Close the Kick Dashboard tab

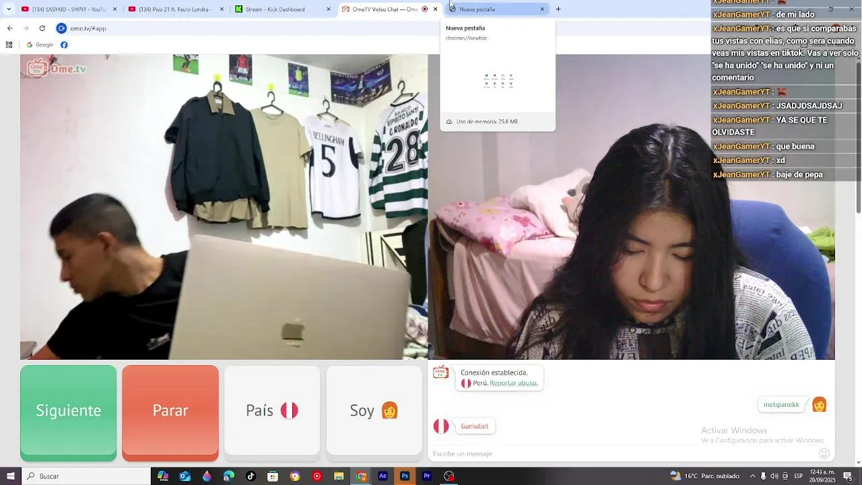[329, 9]
